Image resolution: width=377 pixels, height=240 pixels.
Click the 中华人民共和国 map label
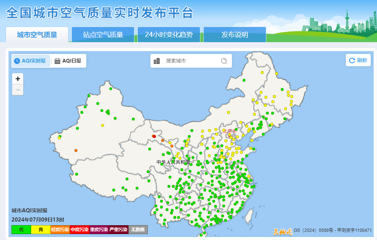(173, 162)
